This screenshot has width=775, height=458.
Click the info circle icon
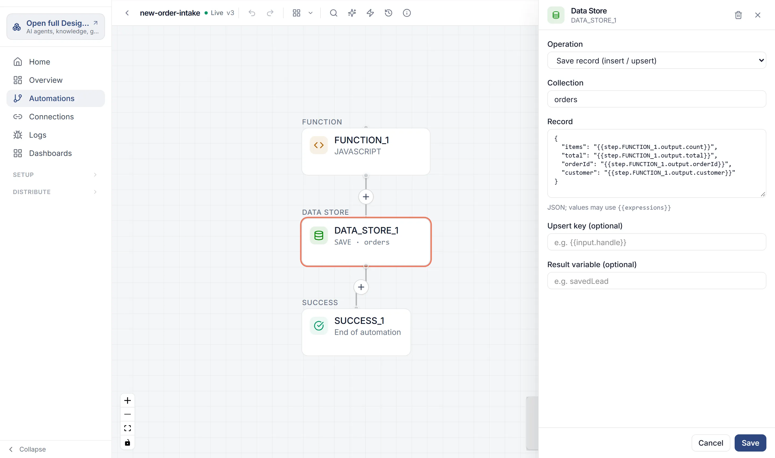(x=407, y=13)
